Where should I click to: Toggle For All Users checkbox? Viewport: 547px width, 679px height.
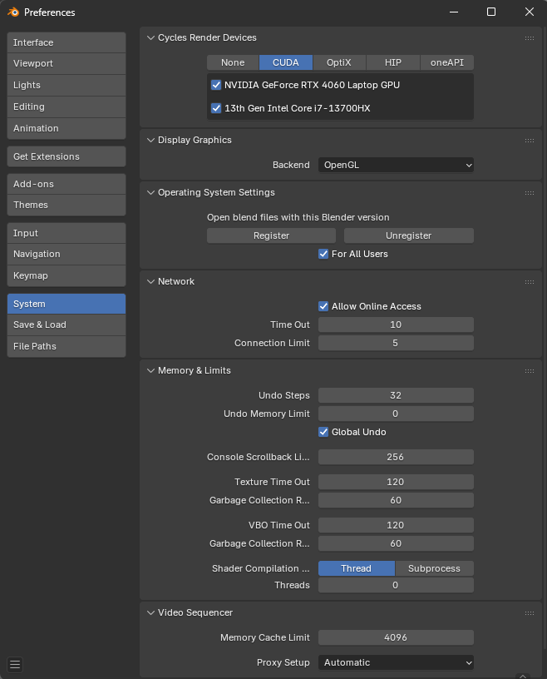323,254
